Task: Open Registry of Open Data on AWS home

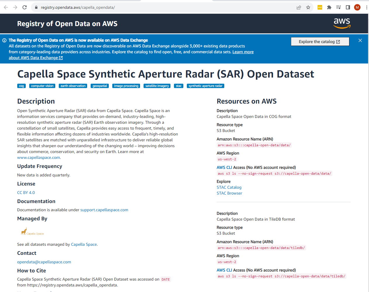Action: tap(67, 24)
